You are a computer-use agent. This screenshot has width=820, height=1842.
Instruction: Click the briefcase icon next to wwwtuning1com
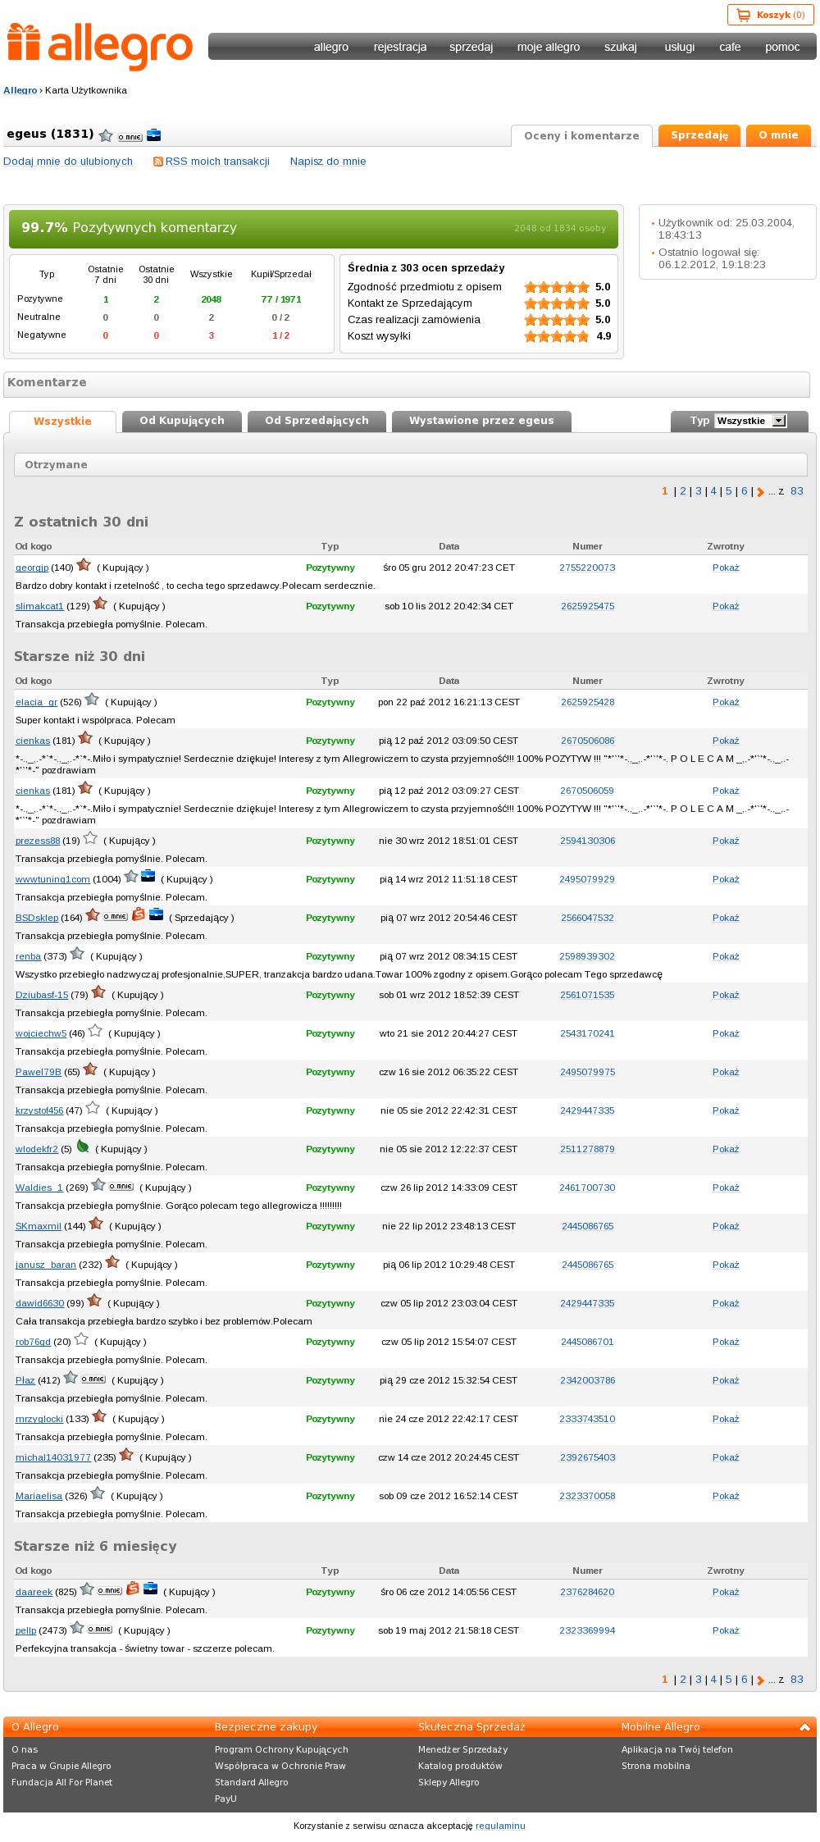tap(148, 877)
